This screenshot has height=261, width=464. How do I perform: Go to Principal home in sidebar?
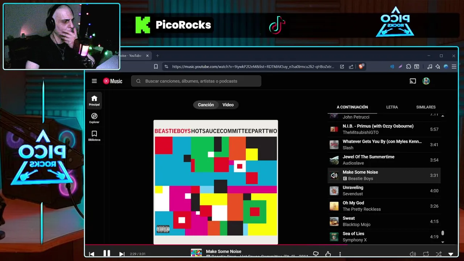[x=94, y=100]
